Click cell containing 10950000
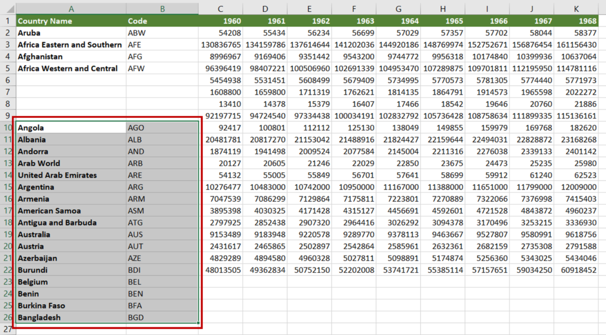This screenshot has height=335, width=606. (354, 187)
